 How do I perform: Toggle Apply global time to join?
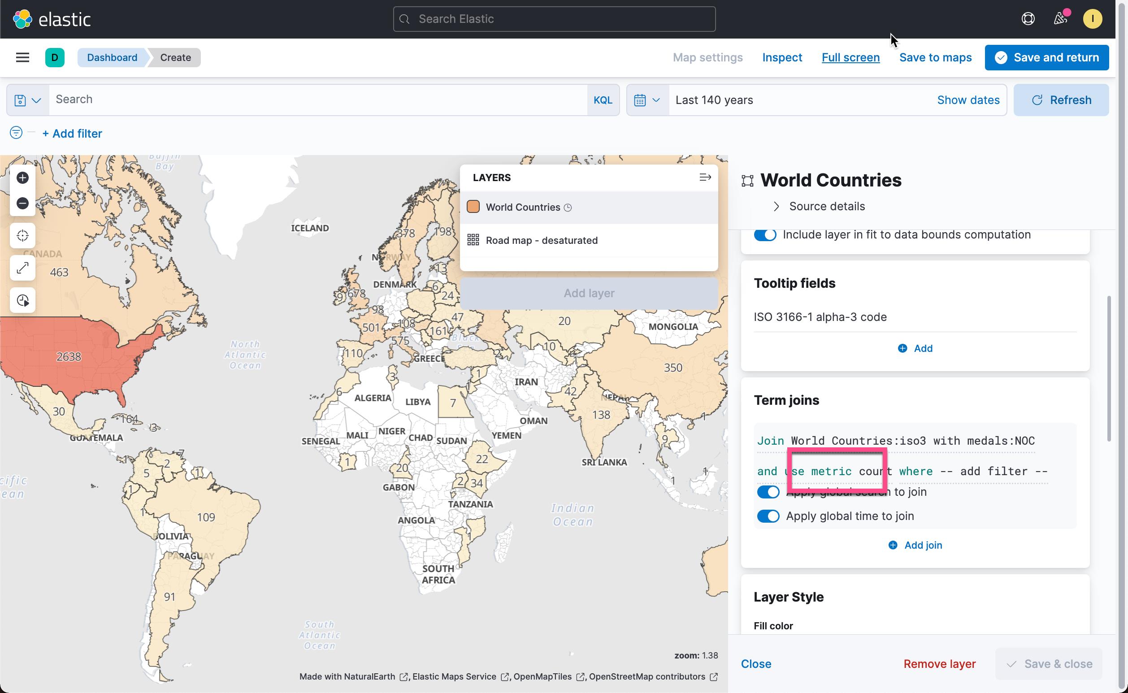pos(768,516)
